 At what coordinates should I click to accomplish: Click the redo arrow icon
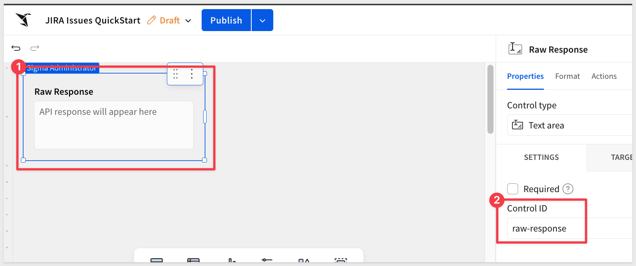click(35, 48)
